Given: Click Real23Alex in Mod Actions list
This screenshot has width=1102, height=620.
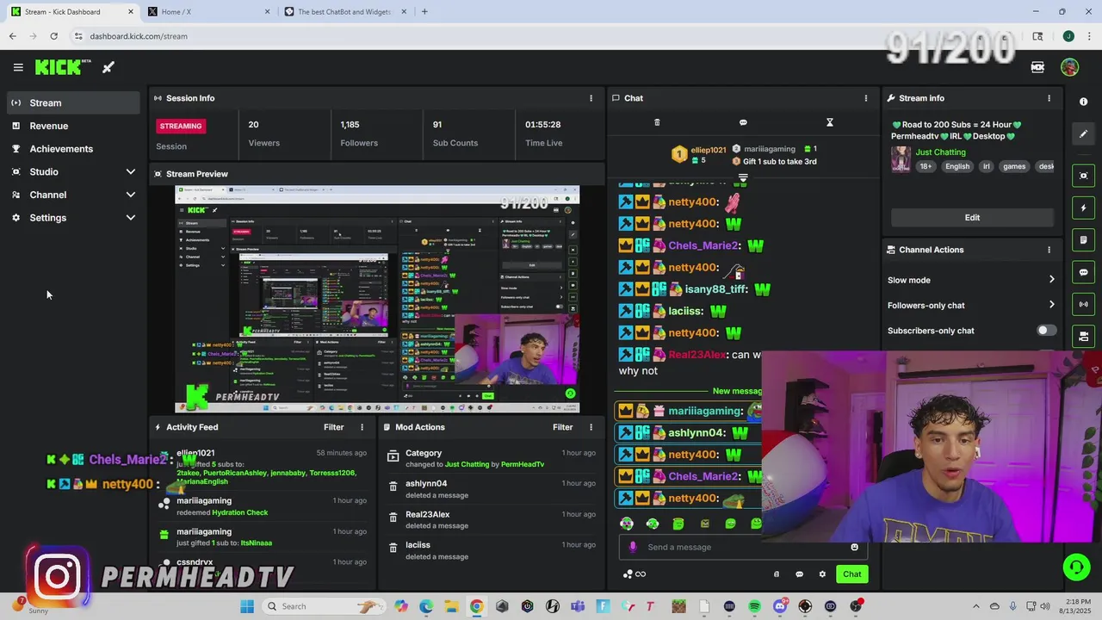Looking at the screenshot, I should [428, 515].
